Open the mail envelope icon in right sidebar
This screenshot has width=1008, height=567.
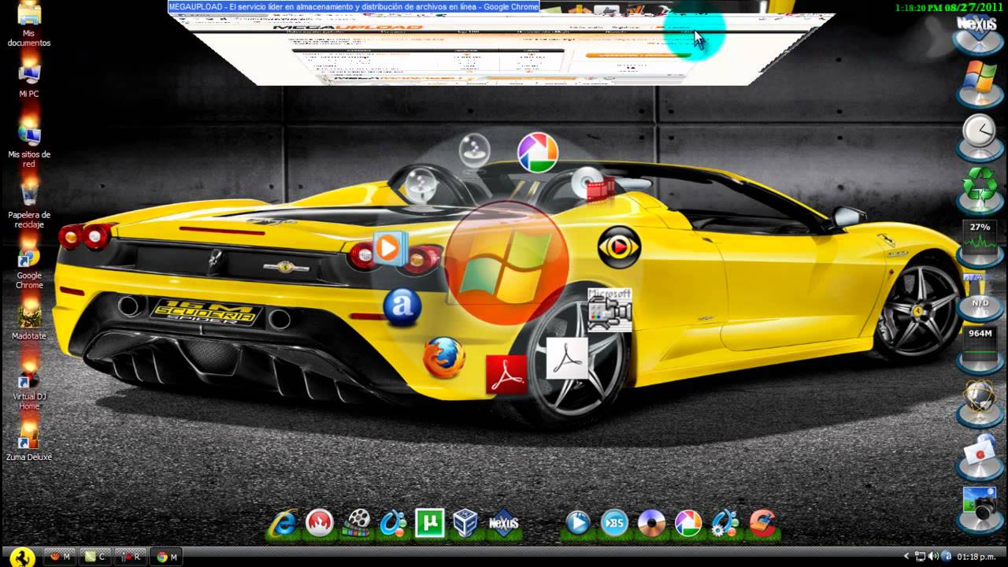(980, 455)
